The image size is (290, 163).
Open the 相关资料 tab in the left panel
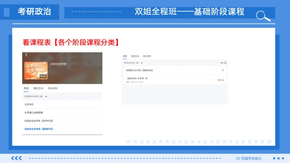pyautogui.click(x=53, y=88)
